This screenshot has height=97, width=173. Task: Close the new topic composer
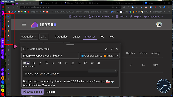click(117, 49)
